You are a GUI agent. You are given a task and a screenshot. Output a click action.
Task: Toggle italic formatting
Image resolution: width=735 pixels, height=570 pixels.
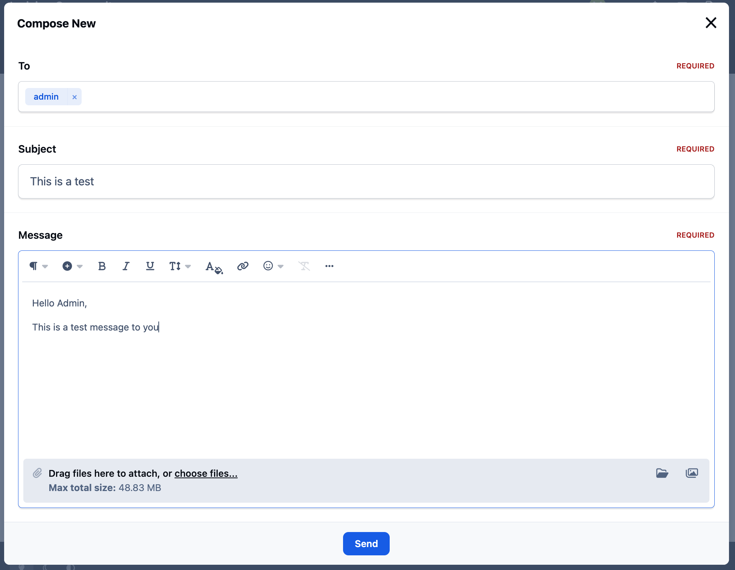tap(126, 266)
